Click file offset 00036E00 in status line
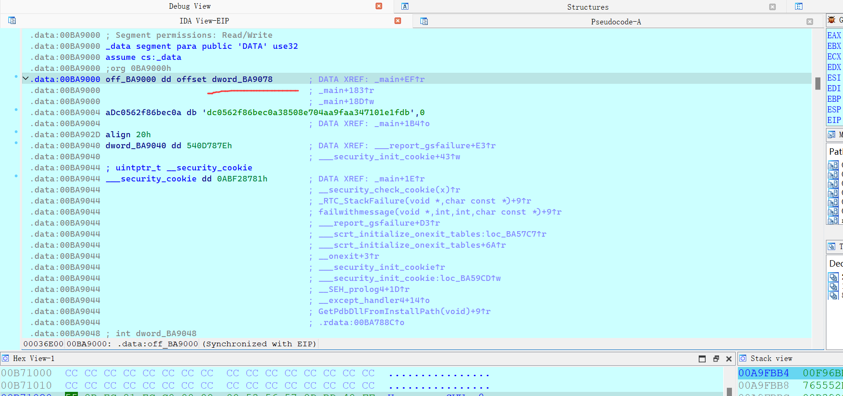 point(43,344)
